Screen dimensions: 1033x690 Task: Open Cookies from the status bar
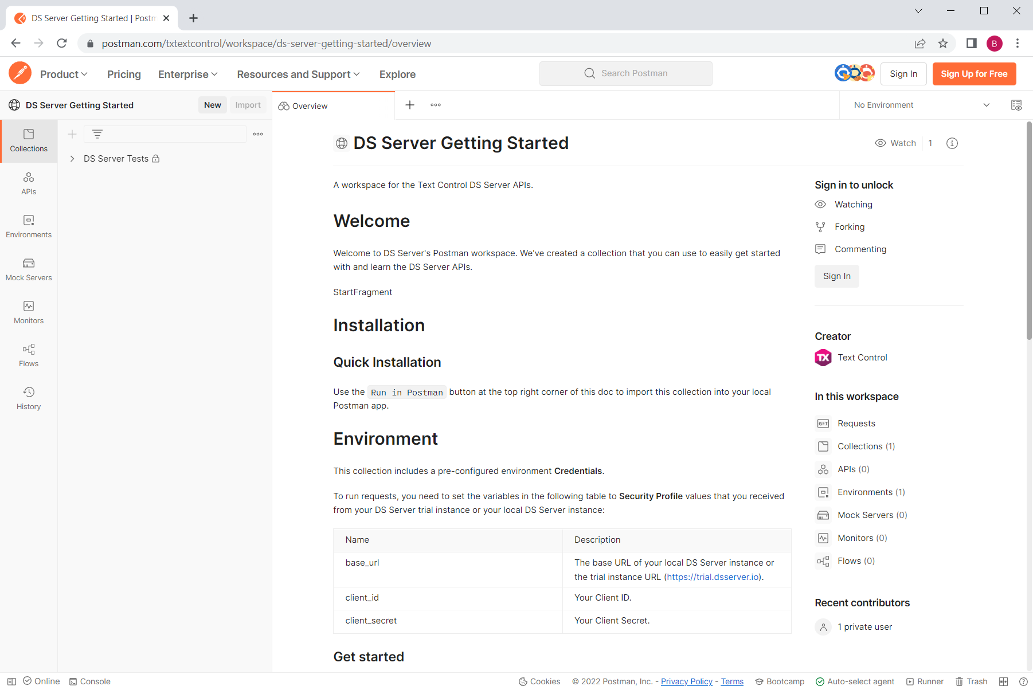[539, 681]
